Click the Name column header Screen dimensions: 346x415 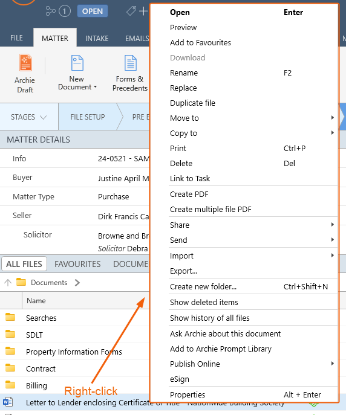tap(36, 301)
